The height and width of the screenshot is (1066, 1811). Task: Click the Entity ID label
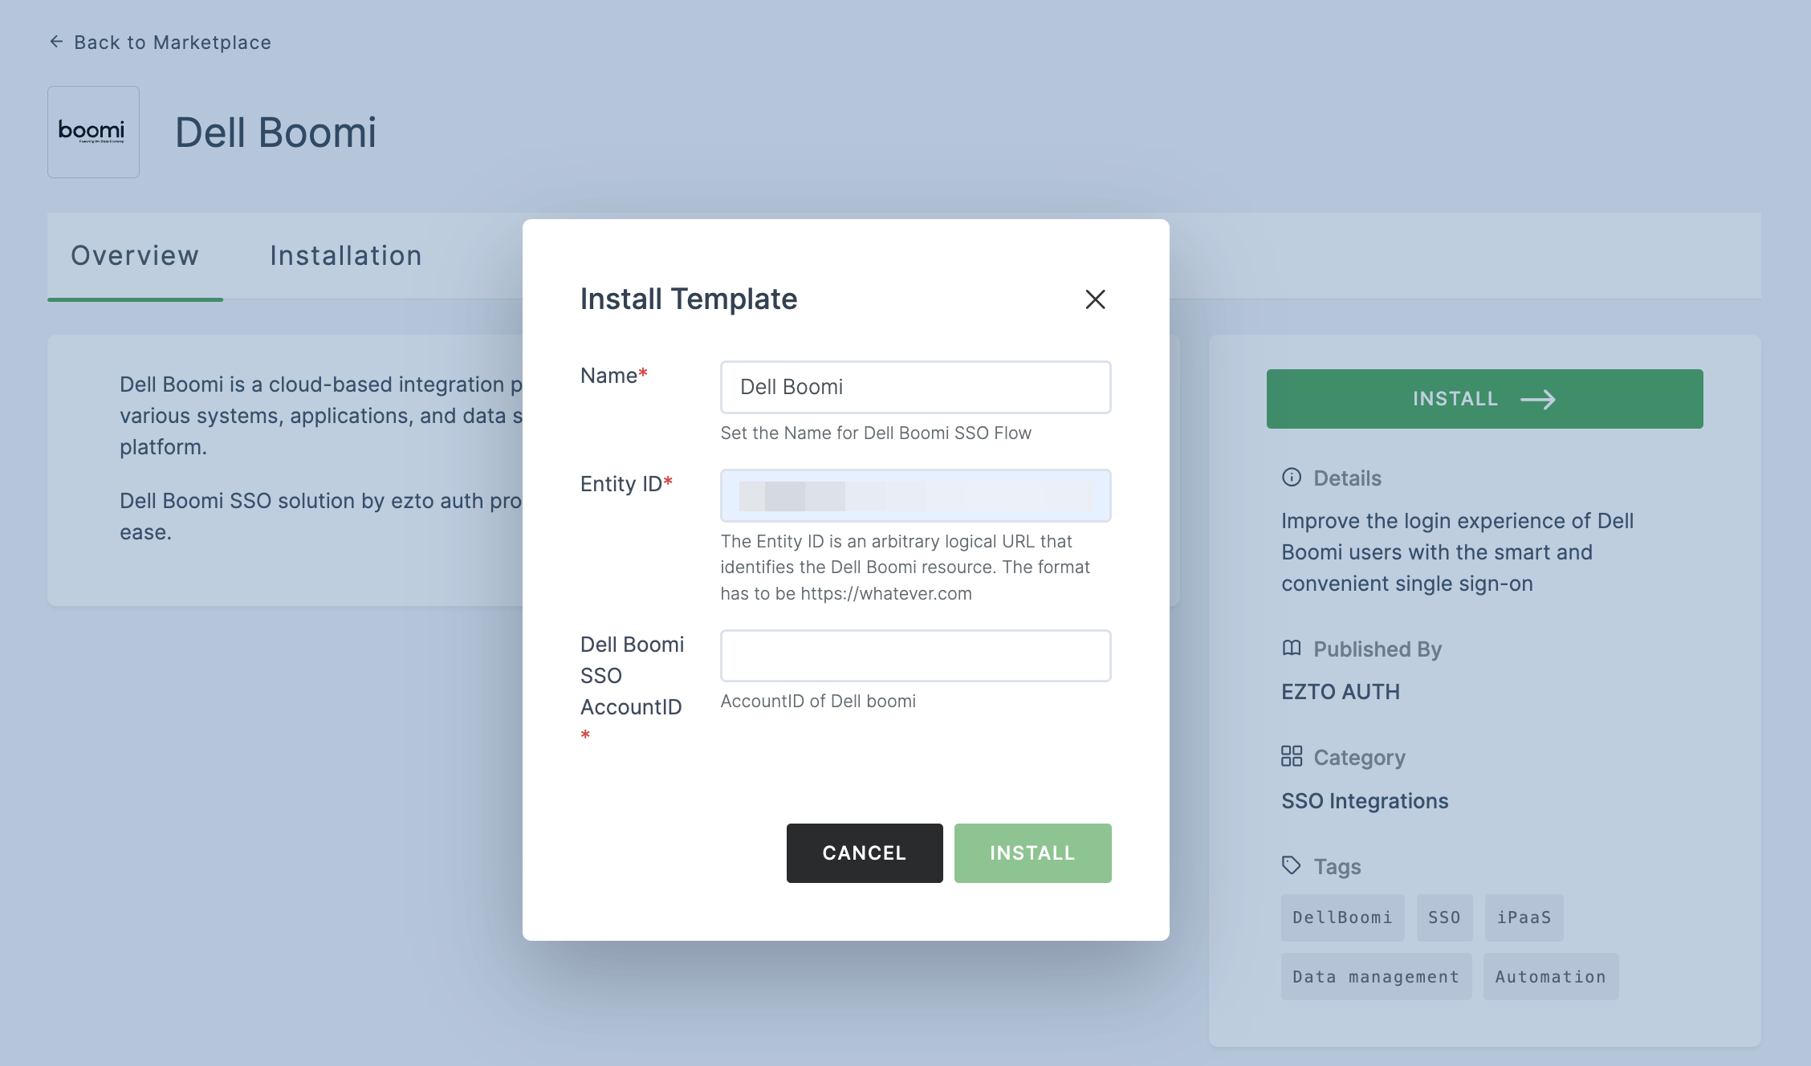[x=626, y=484]
